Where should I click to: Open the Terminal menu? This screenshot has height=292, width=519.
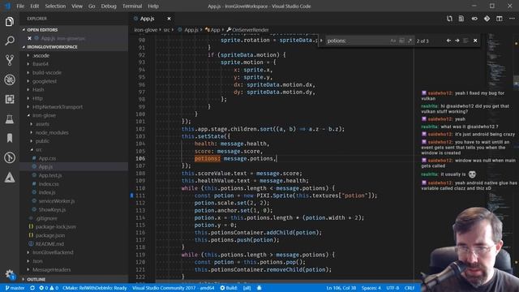(132, 6)
